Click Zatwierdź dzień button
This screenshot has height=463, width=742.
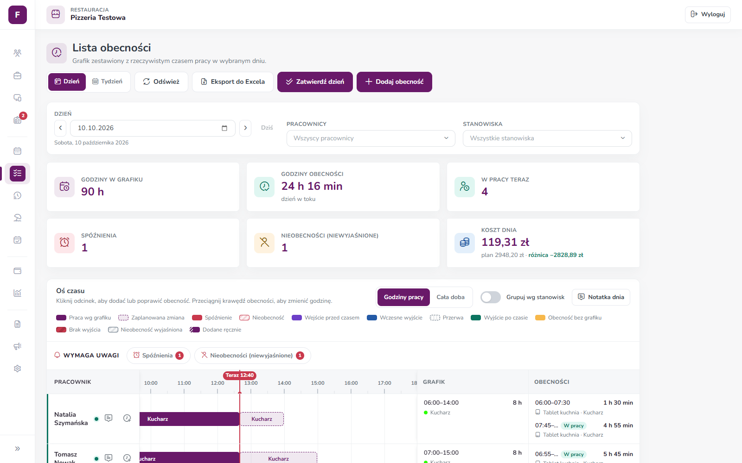point(315,81)
